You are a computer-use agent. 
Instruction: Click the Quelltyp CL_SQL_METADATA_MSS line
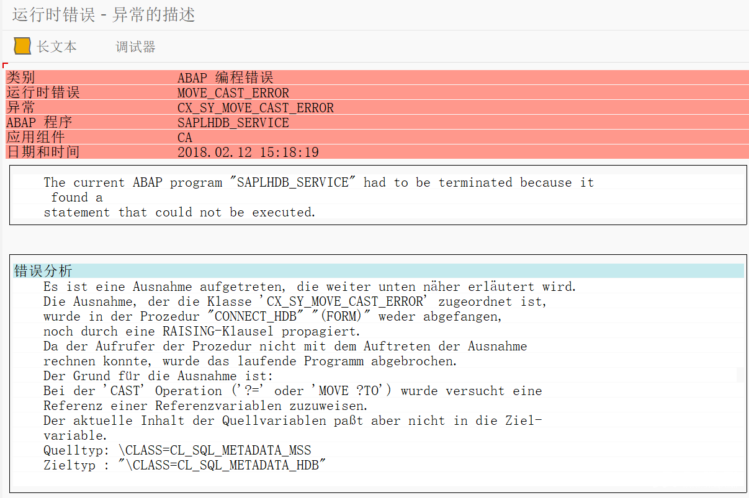[177, 450]
